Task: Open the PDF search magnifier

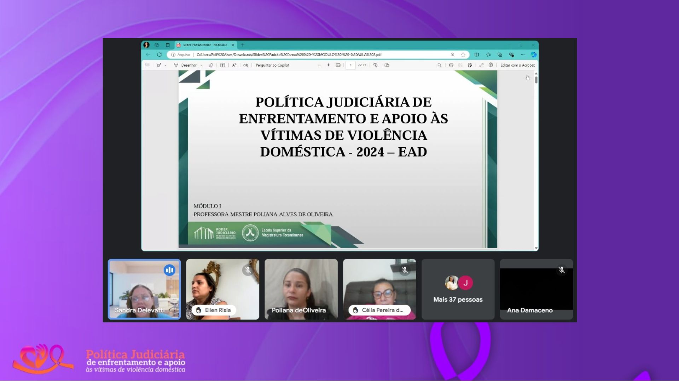Action: [x=439, y=65]
